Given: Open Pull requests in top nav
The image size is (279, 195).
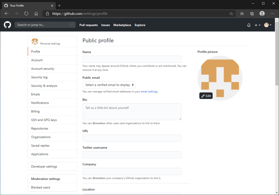Looking at the screenshot, I should pos(89,25).
